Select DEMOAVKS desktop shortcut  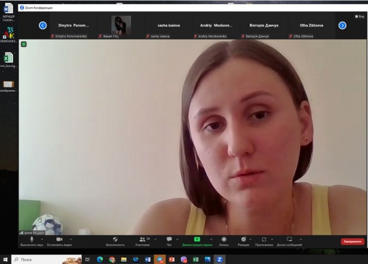tap(9, 35)
